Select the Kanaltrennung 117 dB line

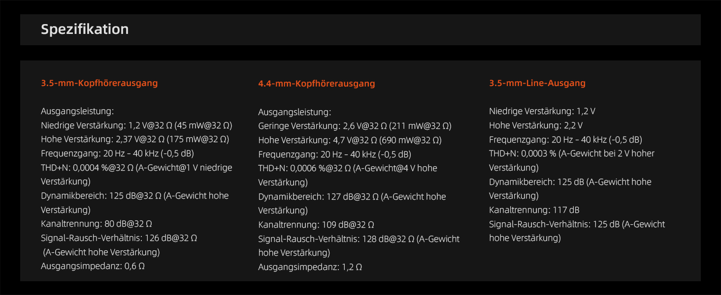534,210
